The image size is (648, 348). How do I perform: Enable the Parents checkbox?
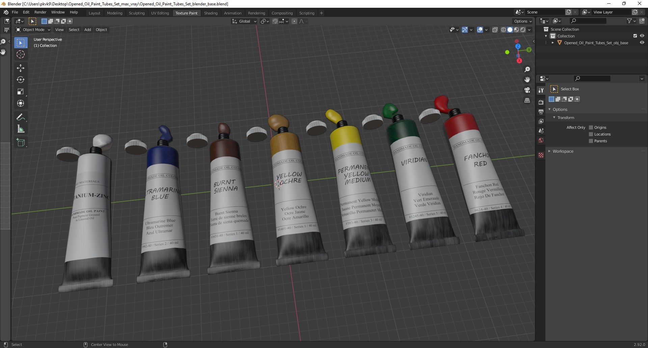591,141
